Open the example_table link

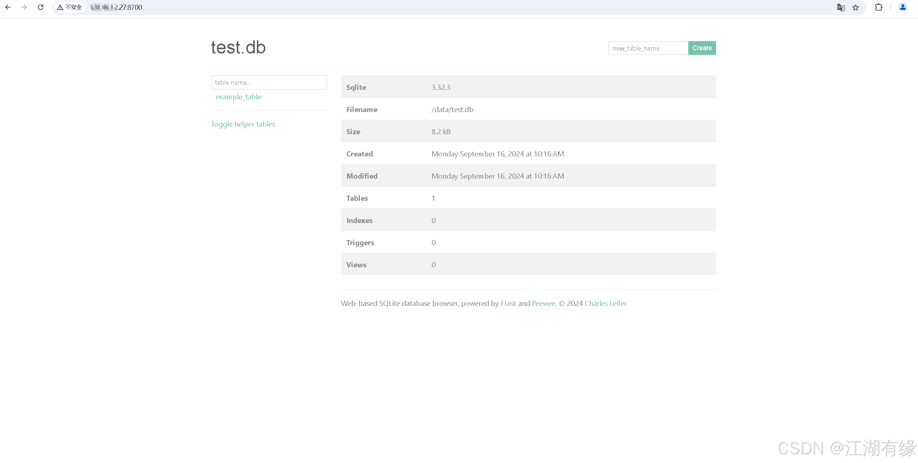(x=238, y=97)
